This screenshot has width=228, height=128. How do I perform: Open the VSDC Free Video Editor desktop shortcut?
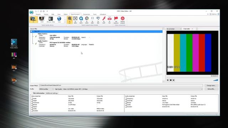click(x=14, y=44)
